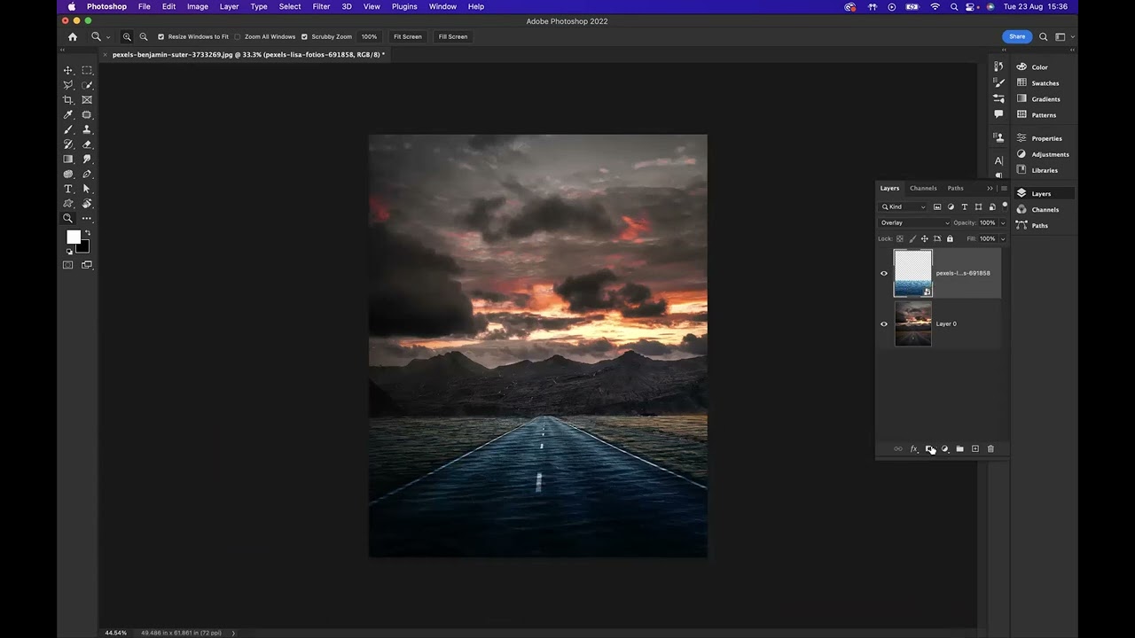The image size is (1135, 638).
Task: Select the Gradient tool
Action: click(67, 159)
